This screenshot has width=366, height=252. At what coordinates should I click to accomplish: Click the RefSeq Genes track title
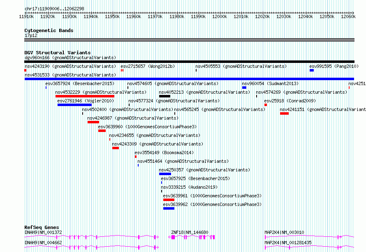pos(42,227)
